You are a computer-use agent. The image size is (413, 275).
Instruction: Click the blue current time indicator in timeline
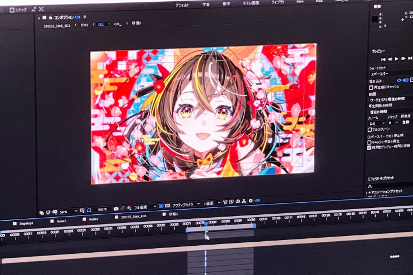coord(206,223)
